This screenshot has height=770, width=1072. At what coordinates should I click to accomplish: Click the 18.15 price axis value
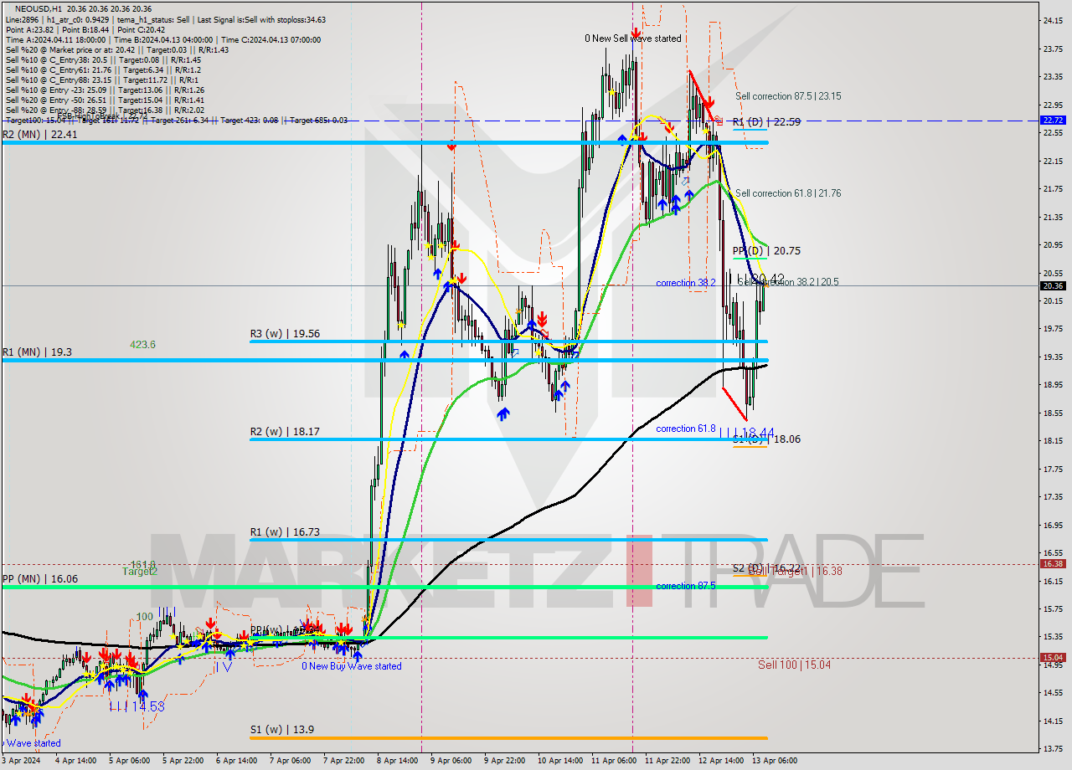pyautogui.click(x=1053, y=440)
